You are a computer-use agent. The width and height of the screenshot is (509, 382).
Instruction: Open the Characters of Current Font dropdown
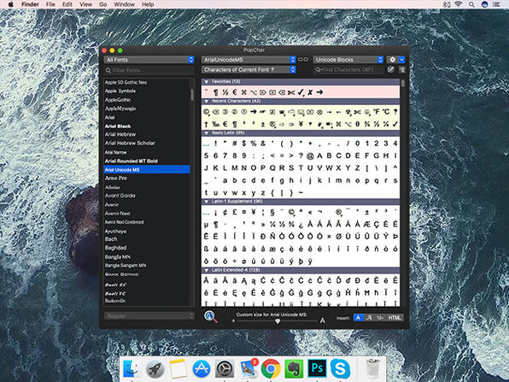249,69
